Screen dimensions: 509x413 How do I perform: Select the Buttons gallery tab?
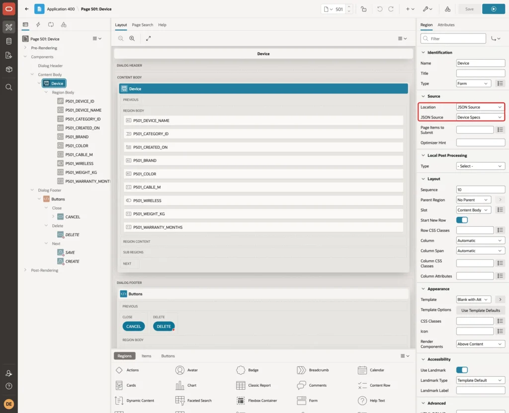pos(168,356)
